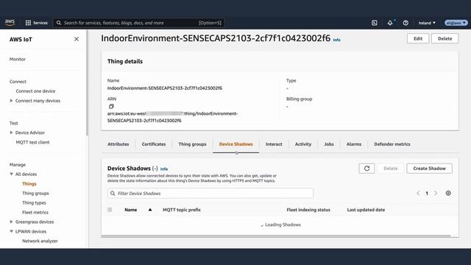Open the AWS logo home link

click(x=10, y=23)
